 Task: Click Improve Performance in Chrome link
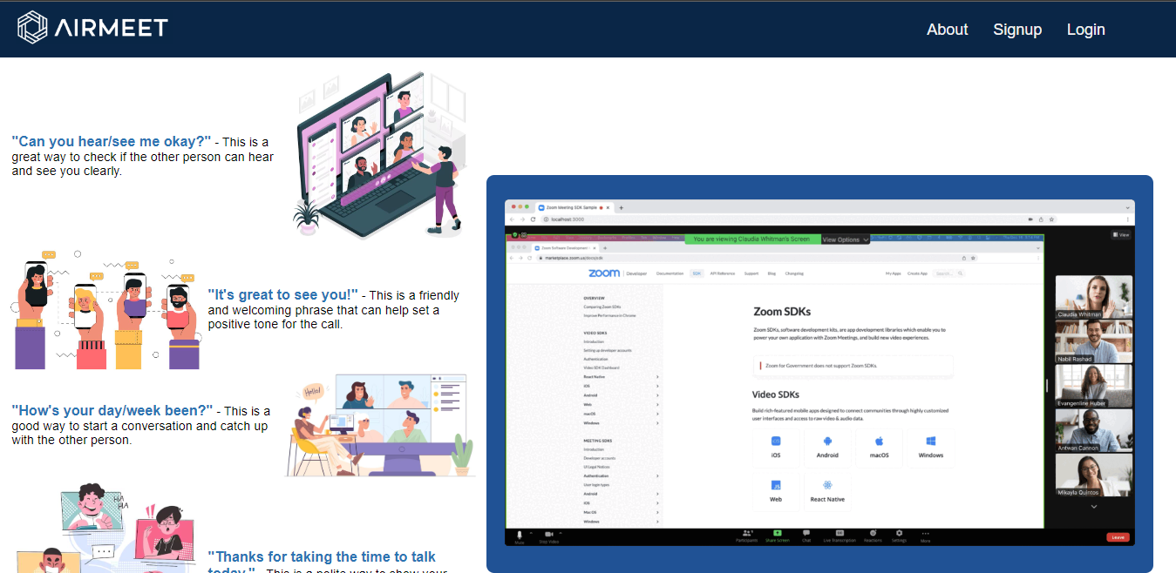tap(609, 315)
